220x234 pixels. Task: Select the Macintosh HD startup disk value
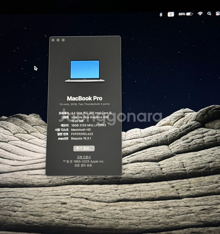tap(81, 130)
